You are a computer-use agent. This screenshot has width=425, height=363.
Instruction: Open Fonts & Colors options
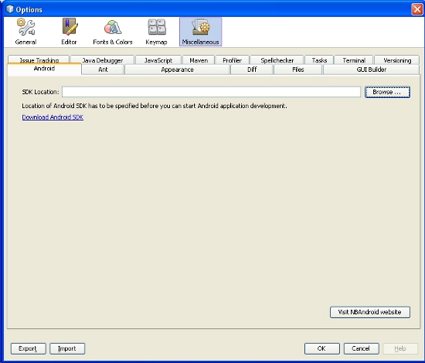113,32
